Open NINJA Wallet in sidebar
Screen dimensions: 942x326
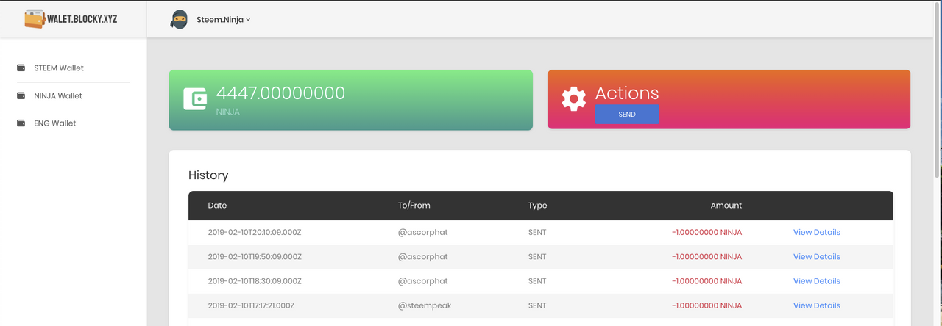[x=58, y=95]
